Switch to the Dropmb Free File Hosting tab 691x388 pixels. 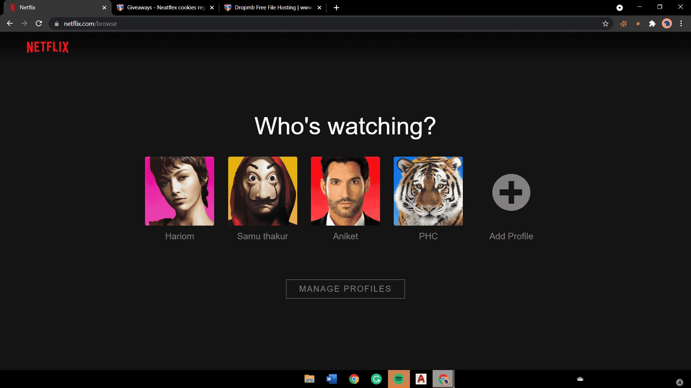(x=273, y=8)
